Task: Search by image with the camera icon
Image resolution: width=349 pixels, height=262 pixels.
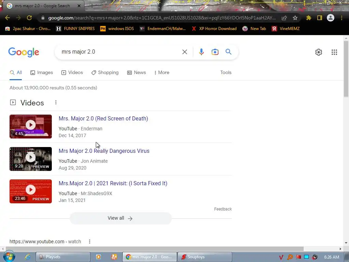Action: tap(215, 52)
